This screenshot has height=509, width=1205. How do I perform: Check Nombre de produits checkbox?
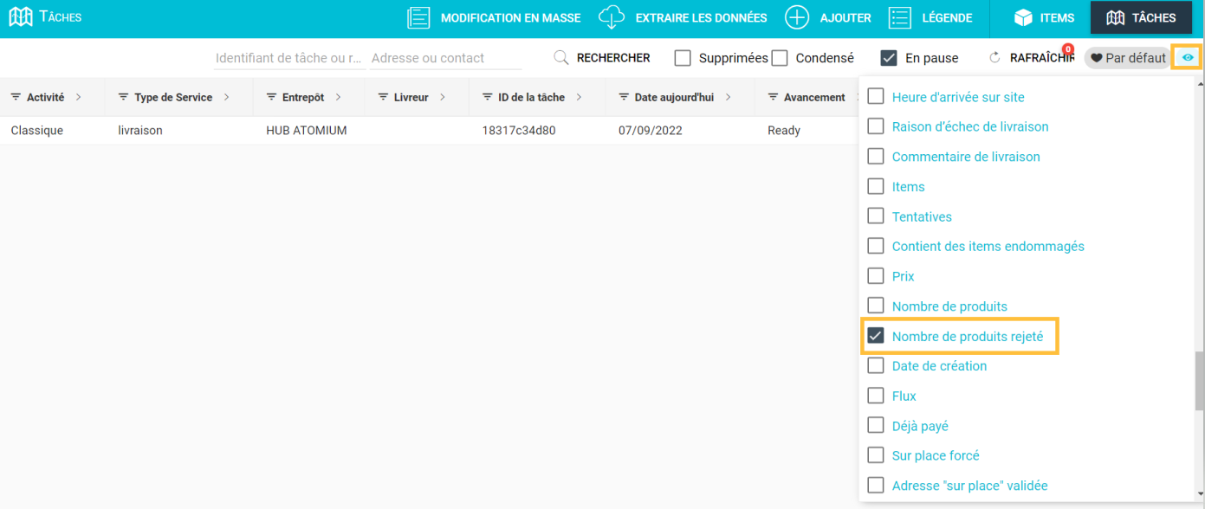pos(876,306)
